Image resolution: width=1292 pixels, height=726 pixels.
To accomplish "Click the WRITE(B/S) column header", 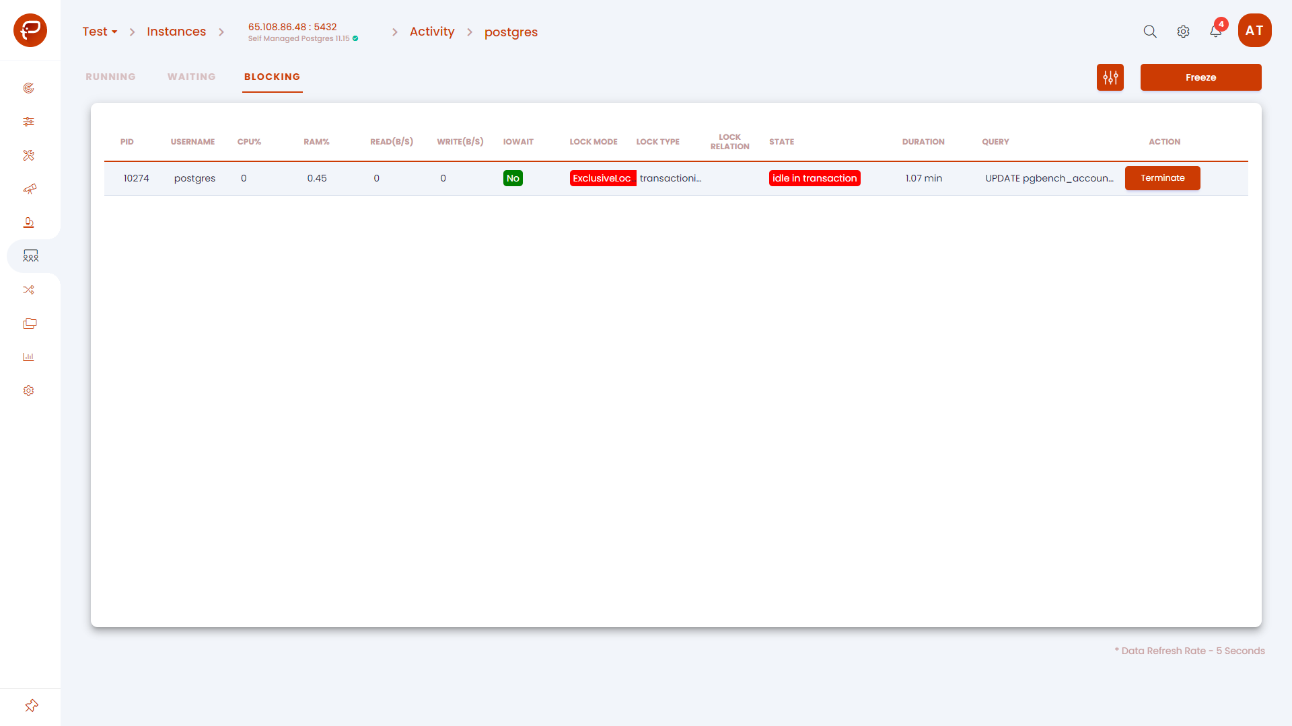I will 460,142.
